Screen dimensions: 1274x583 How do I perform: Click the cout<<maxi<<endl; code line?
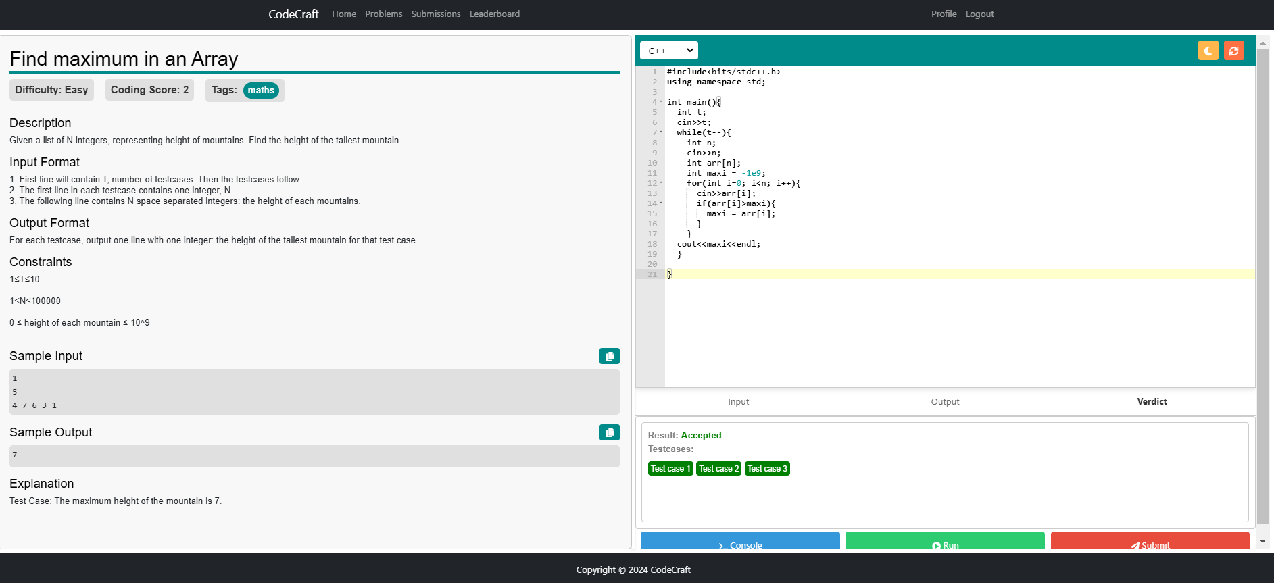[718, 244]
